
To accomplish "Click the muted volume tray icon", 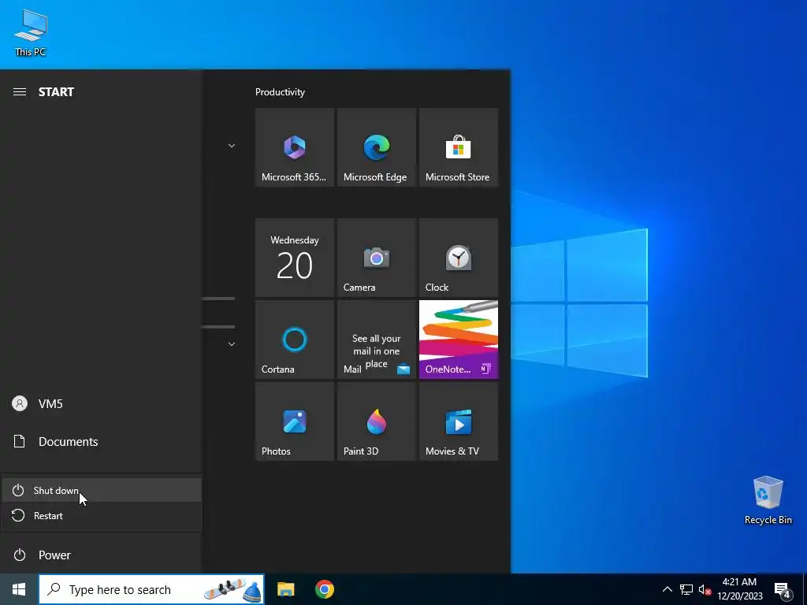I will click(x=705, y=589).
